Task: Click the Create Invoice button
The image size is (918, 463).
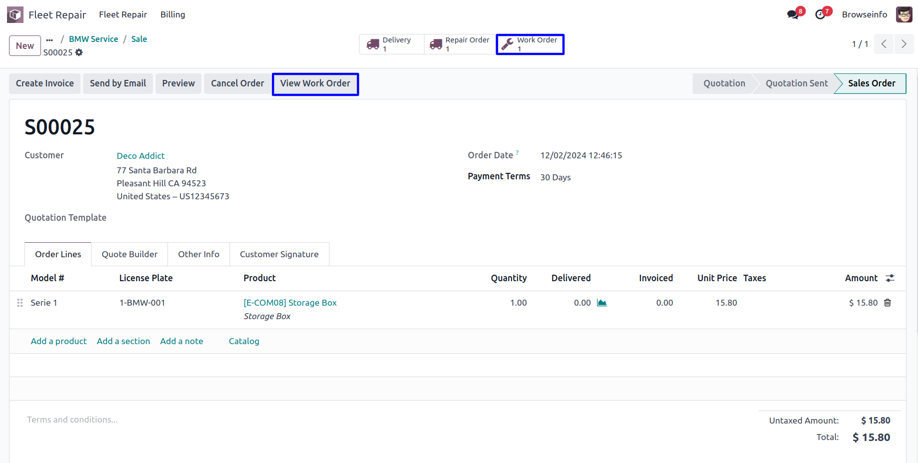Action: coord(45,83)
